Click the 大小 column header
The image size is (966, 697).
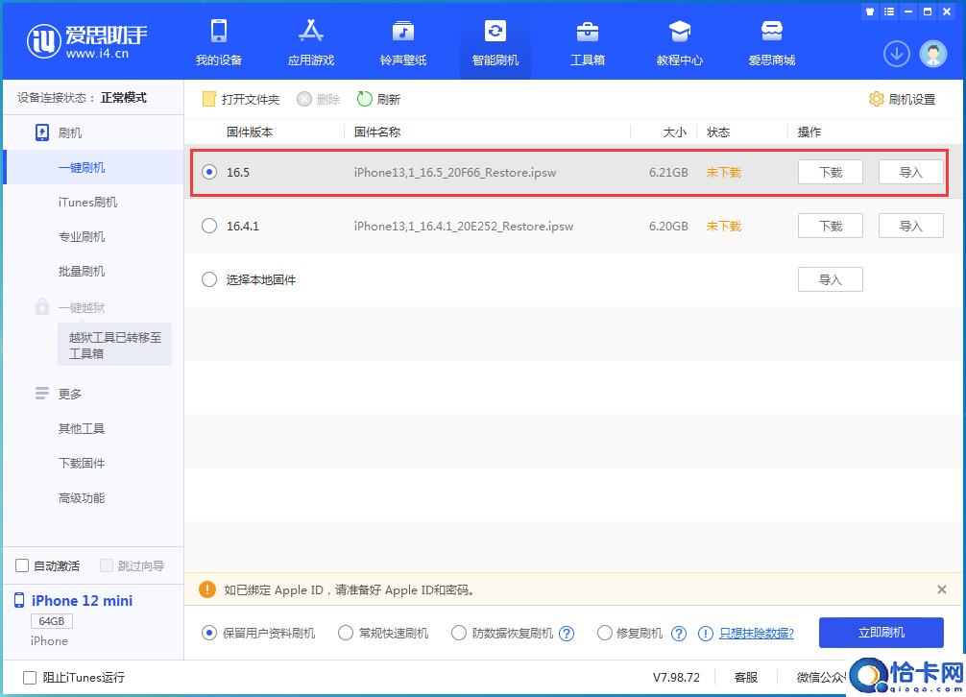675,132
